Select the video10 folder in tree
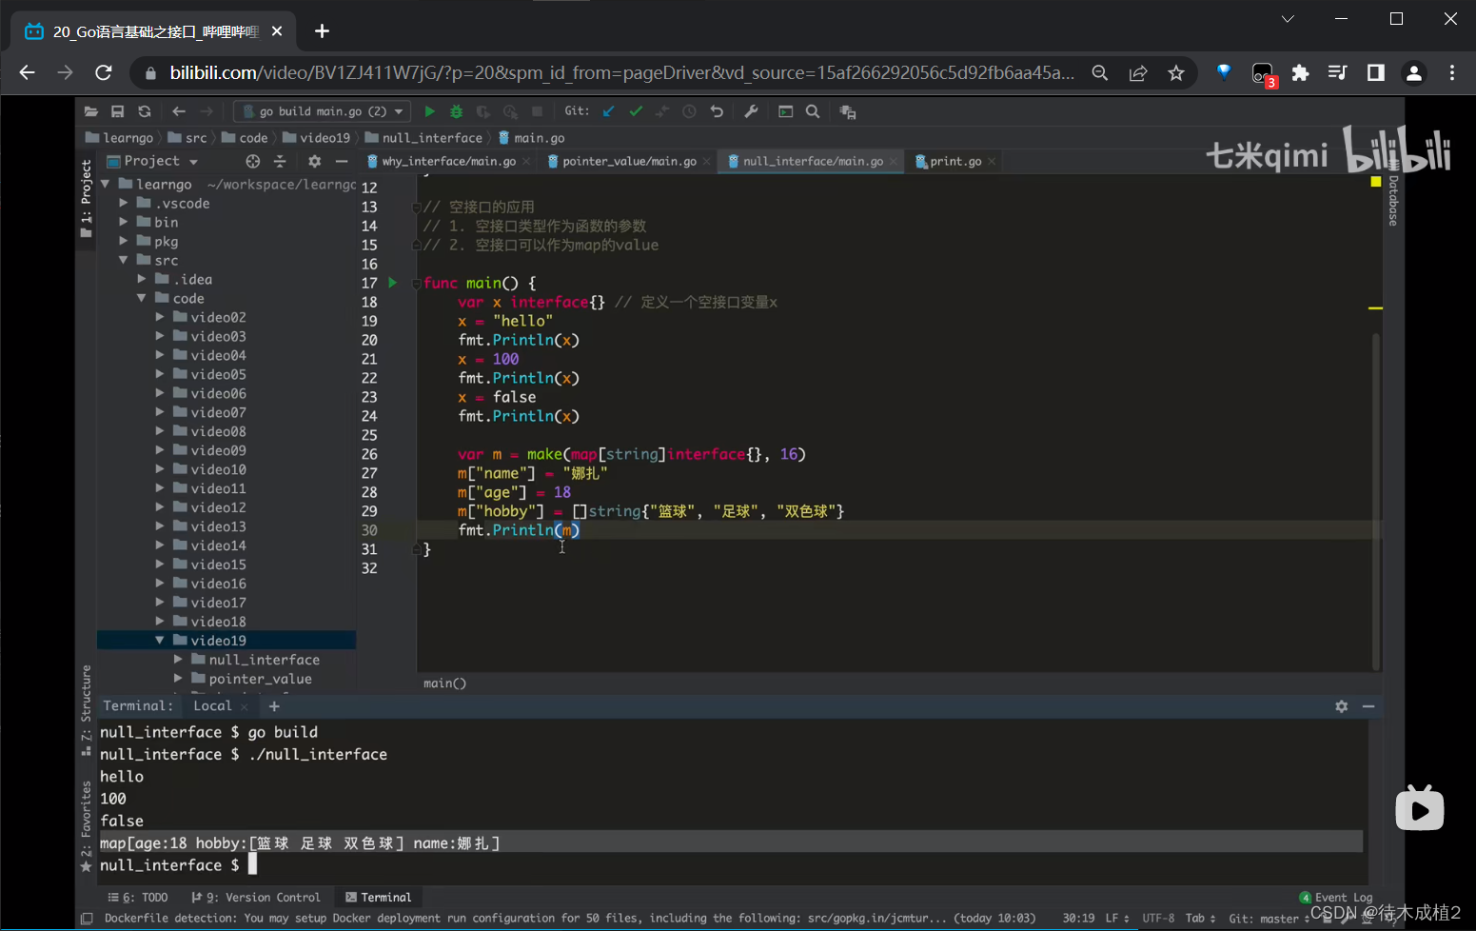Viewport: 1476px width, 931px height. (x=218, y=469)
